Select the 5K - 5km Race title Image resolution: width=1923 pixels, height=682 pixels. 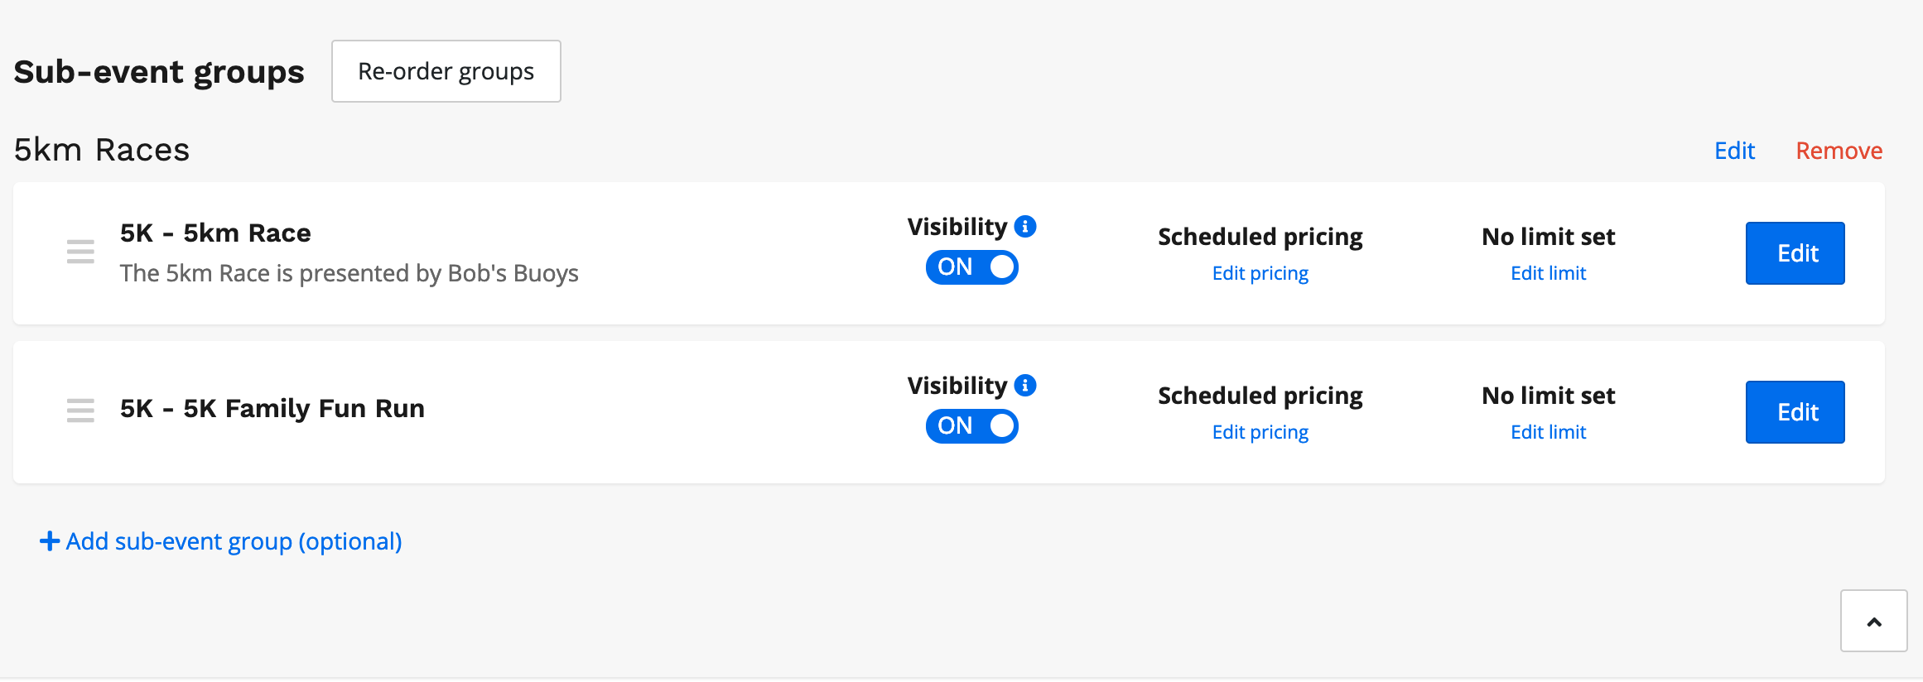click(x=215, y=233)
